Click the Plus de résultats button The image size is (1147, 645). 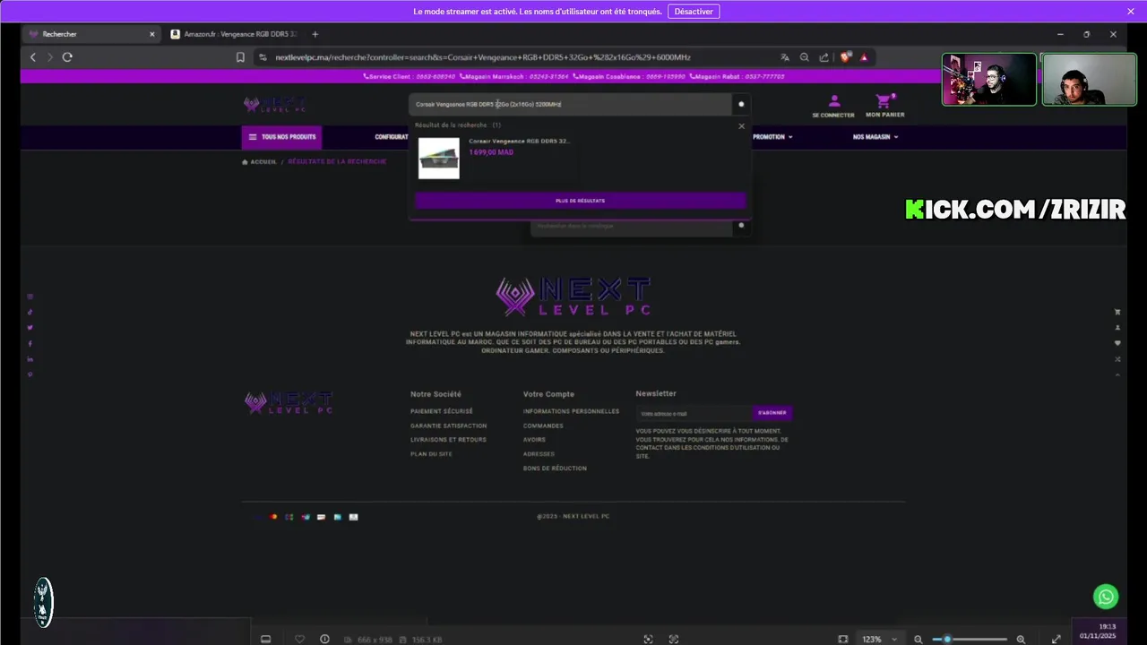pyautogui.click(x=580, y=201)
